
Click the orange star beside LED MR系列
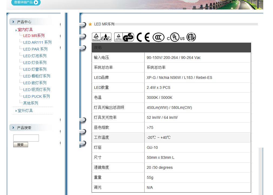pyautogui.click(x=90, y=25)
